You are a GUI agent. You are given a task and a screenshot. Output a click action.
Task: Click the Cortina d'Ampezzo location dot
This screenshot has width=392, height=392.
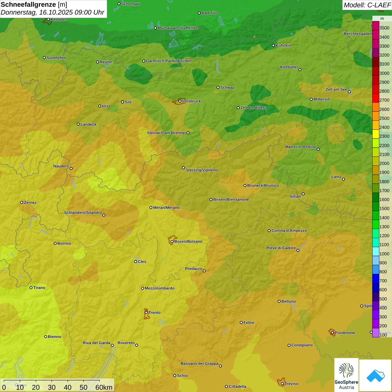tap(269, 231)
